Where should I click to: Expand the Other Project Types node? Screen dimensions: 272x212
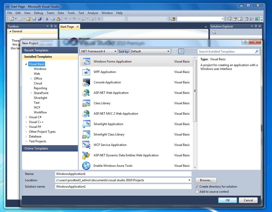tap(26, 132)
